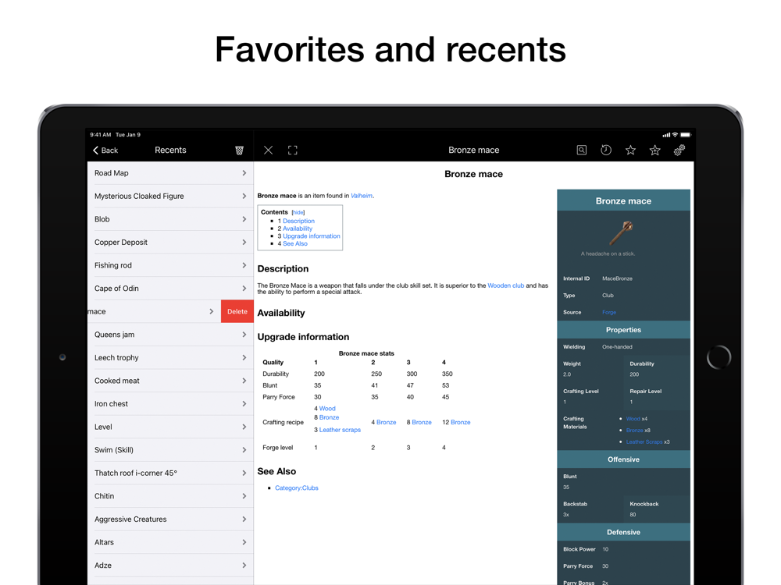Add page to favorites with star-plus icon
Screen dimensions: 781x585
tap(654, 151)
